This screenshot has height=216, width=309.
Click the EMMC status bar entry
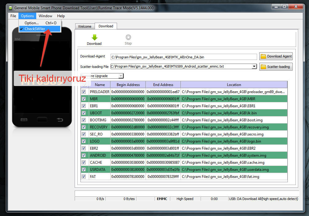pos(162,199)
